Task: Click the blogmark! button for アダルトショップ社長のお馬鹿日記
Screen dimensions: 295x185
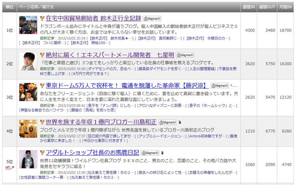Action: click(x=150, y=153)
